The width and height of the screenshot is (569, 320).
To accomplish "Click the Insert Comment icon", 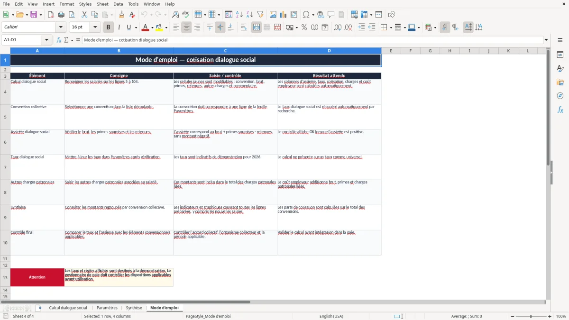I will [331, 15].
